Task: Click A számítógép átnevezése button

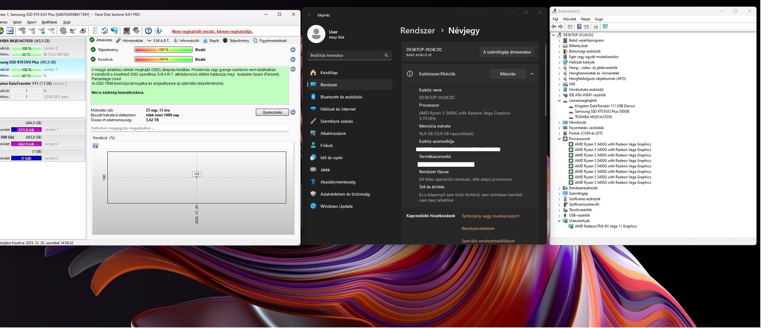Action: click(507, 52)
